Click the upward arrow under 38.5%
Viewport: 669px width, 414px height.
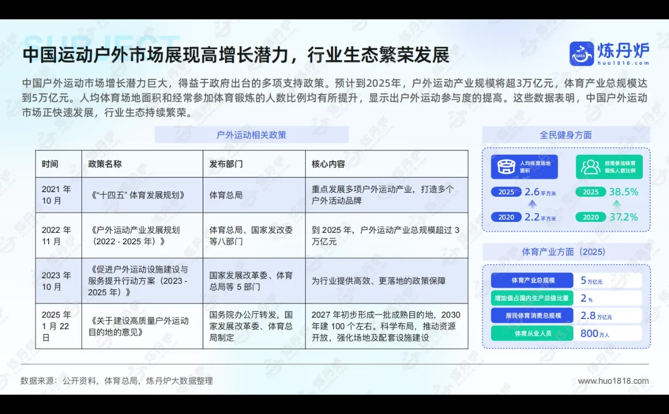(617, 204)
